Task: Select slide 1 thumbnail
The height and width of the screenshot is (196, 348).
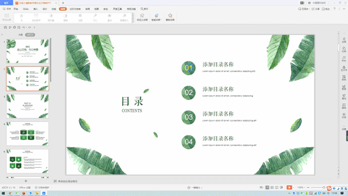Action: pos(28,51)
